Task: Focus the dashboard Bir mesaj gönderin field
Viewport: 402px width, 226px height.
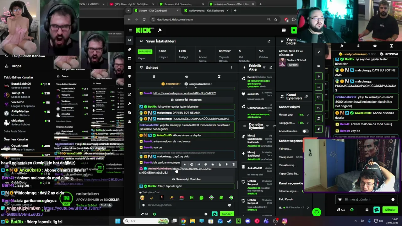Action: point(187,205)
